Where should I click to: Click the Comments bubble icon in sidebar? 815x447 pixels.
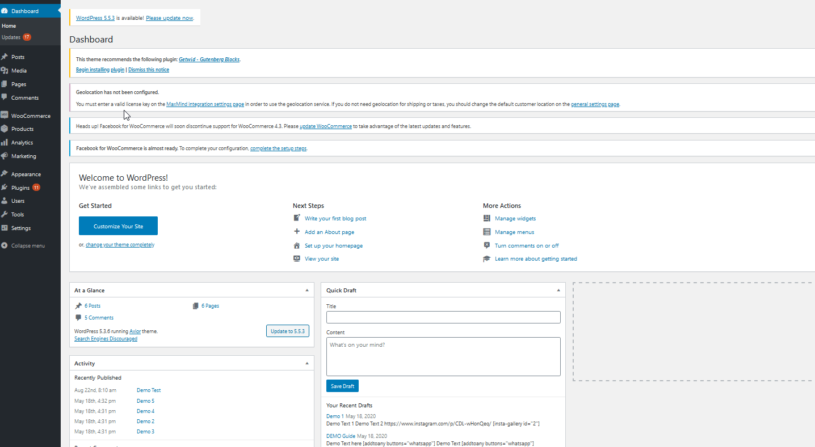tap(5, 97)
